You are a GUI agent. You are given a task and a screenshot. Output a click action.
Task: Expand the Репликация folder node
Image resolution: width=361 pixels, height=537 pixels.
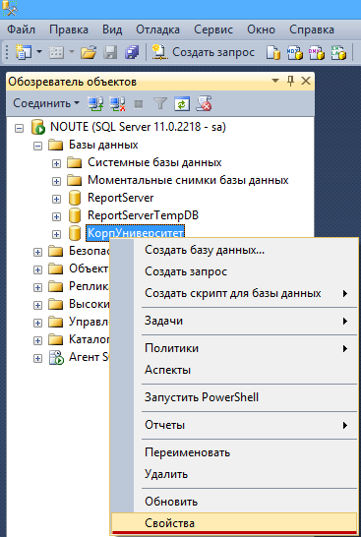(37, 287)
